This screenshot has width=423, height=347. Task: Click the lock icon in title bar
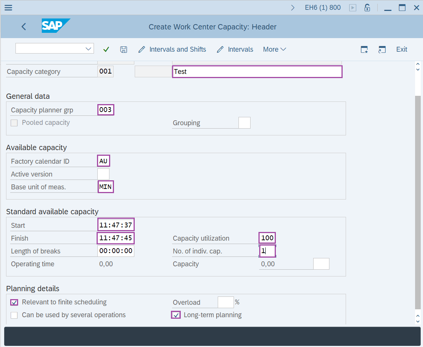pyautogui.click(x=367, y=8)
